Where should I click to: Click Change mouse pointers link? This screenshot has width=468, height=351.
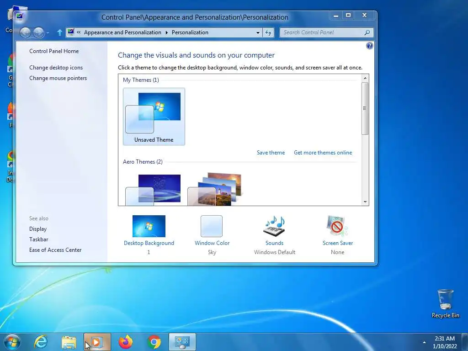(x=58, y=78)
